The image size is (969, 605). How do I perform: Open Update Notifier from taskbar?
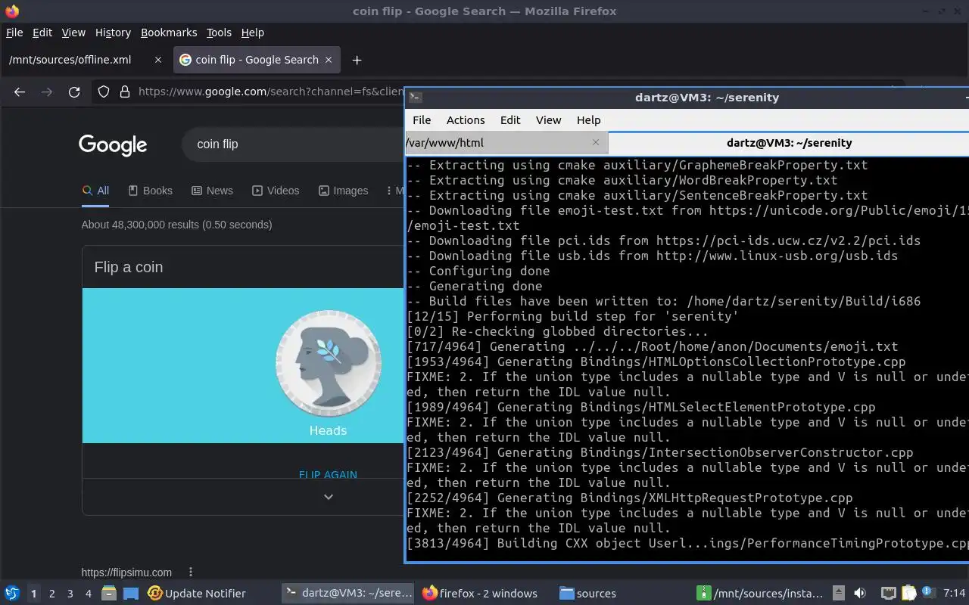pos(198,594)
